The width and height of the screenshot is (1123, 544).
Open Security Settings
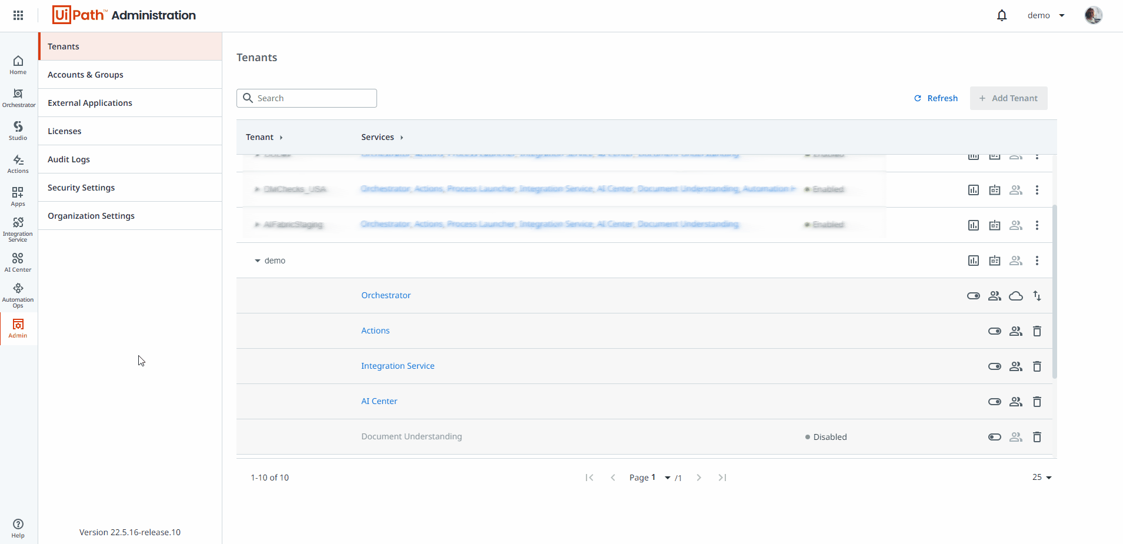[130, 188]
